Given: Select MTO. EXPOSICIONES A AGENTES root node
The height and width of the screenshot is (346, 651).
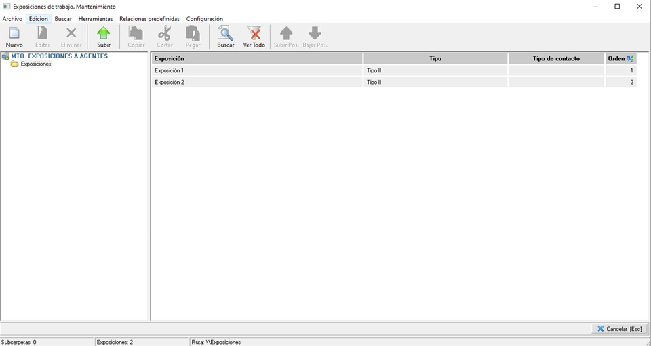Looking at the screenshot, I should 59,56.
